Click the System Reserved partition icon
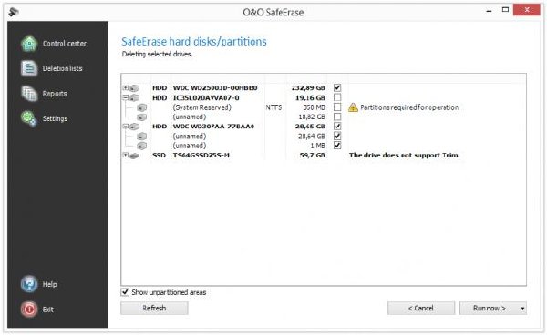Image resolution: width=547 pixels, height=335 pixels. (141, 107)
